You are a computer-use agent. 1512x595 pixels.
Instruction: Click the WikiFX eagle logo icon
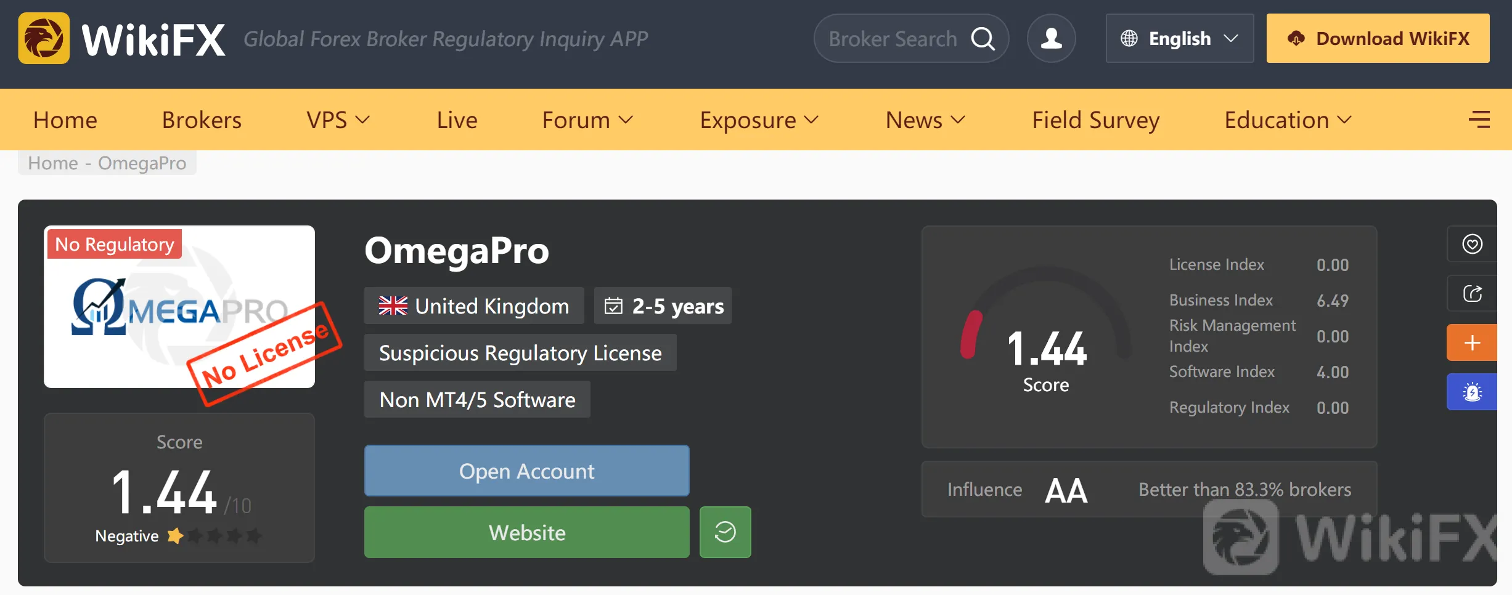pyautogui.click(x=44, y=38)
